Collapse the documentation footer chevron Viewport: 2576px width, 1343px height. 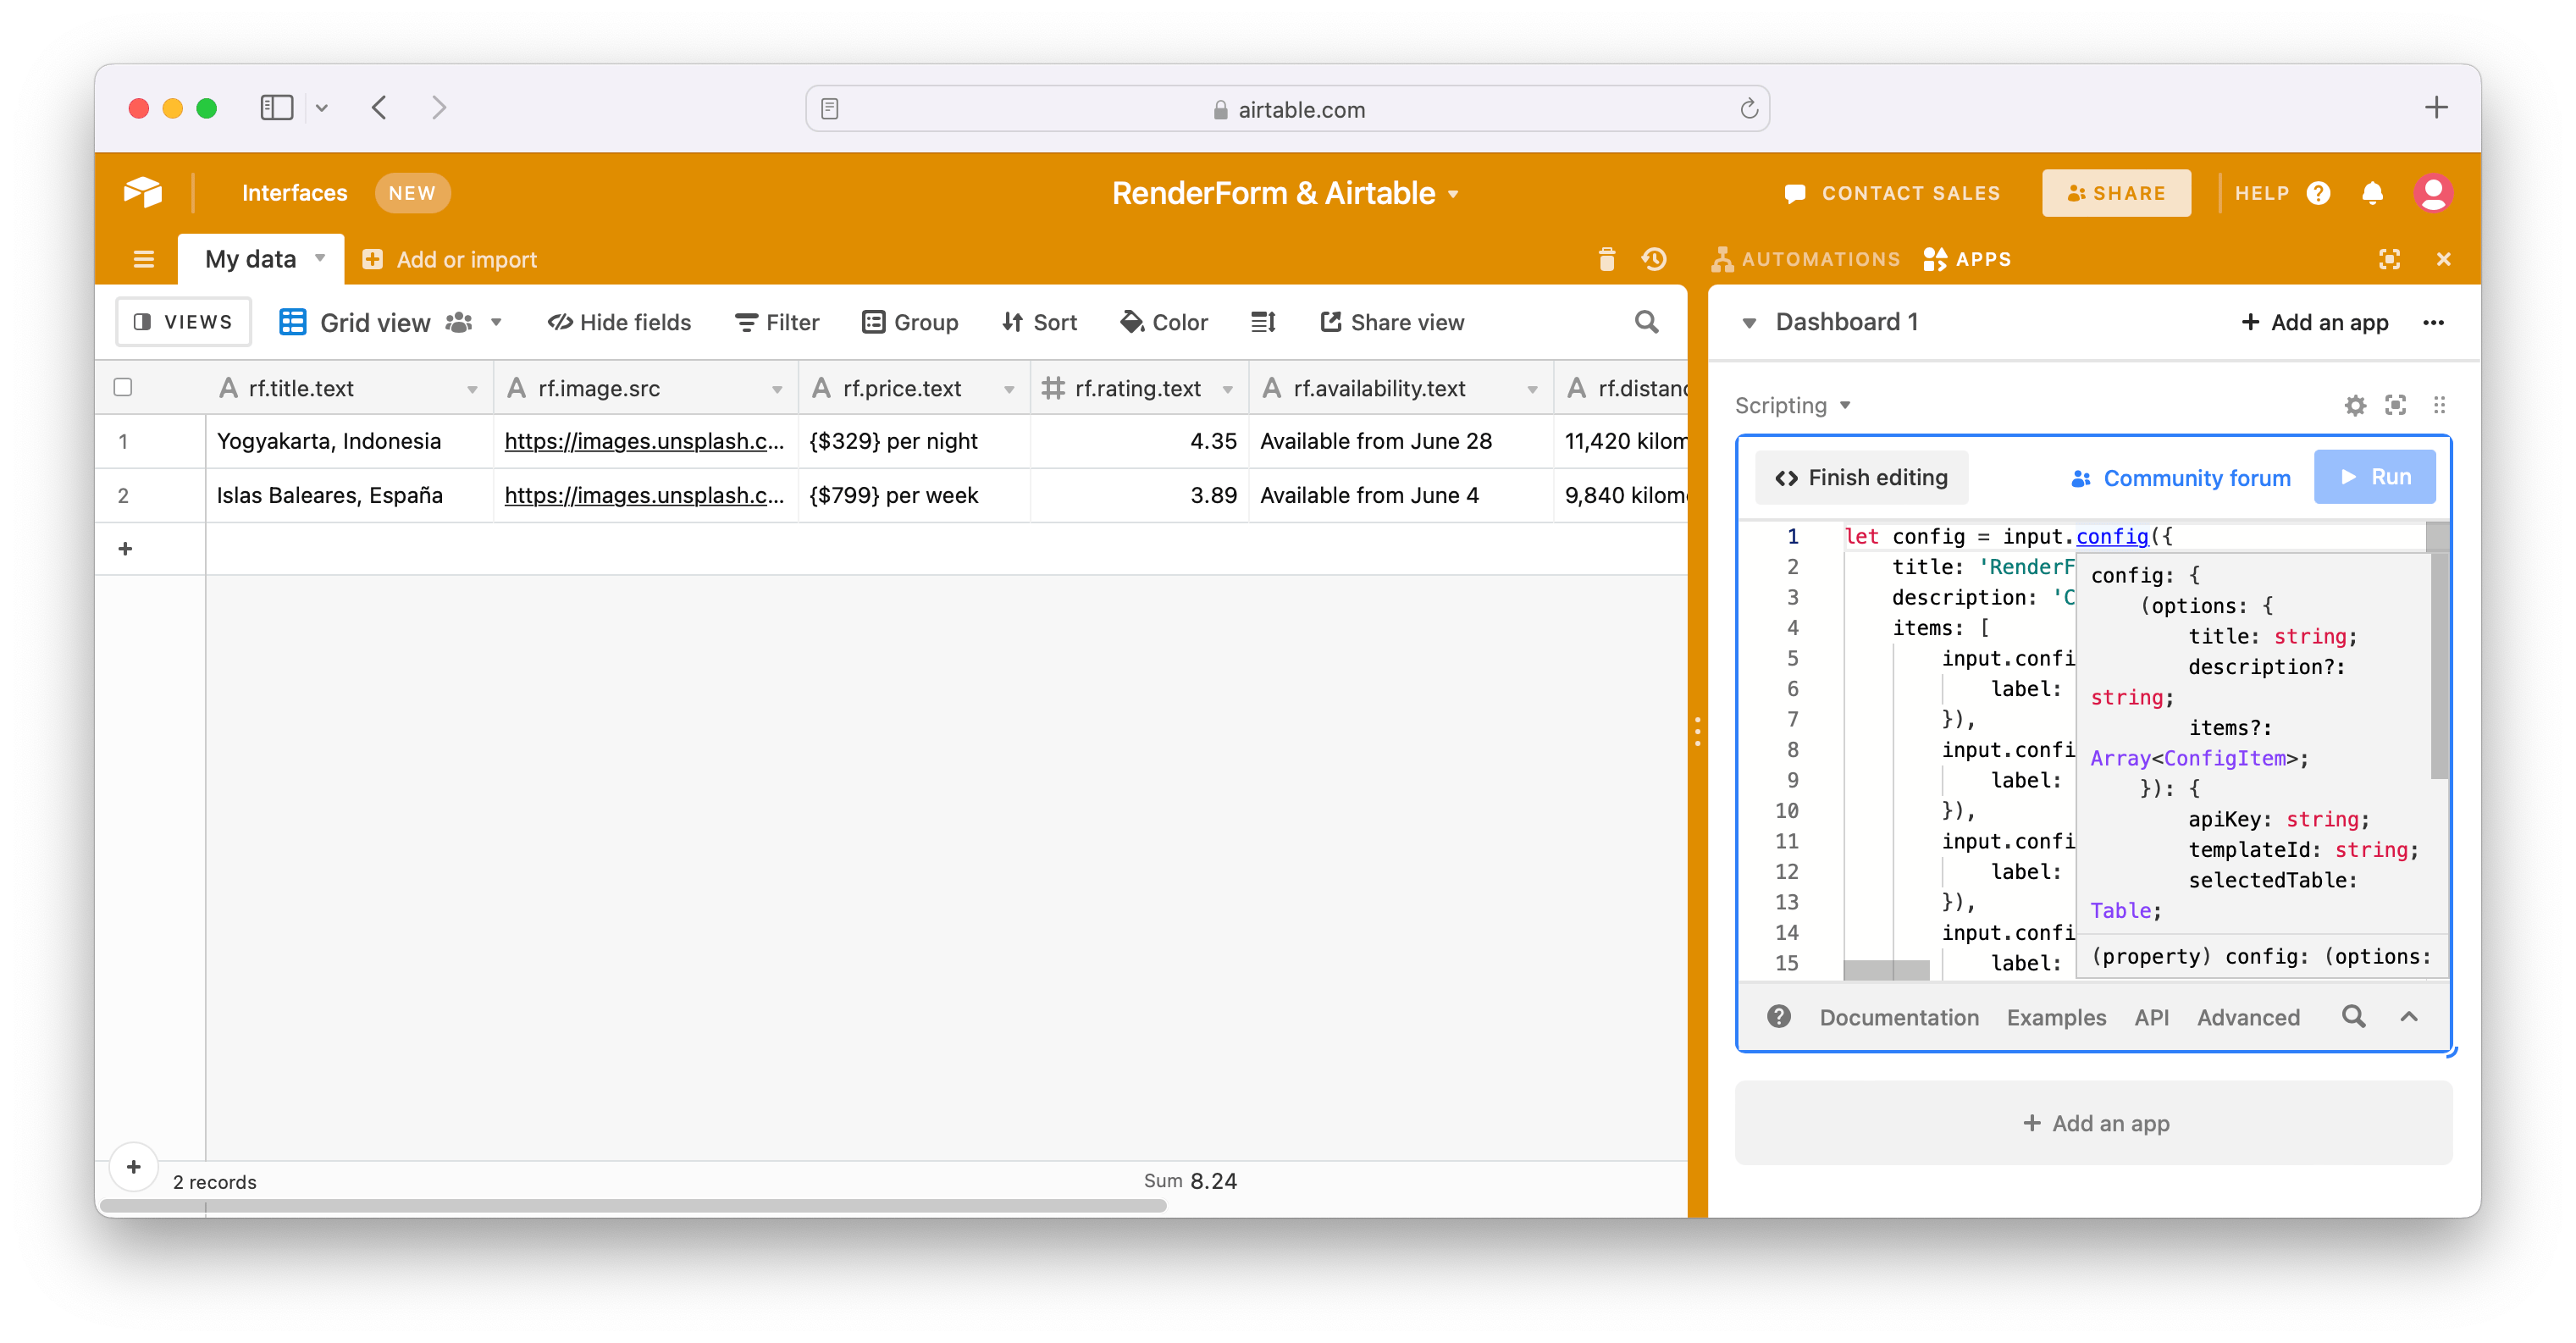coord(2409,1016)
